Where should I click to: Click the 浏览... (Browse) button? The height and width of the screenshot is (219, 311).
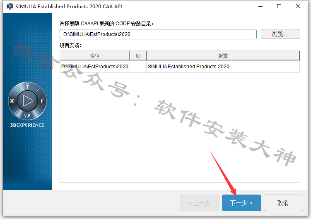[x=280, y=34]
